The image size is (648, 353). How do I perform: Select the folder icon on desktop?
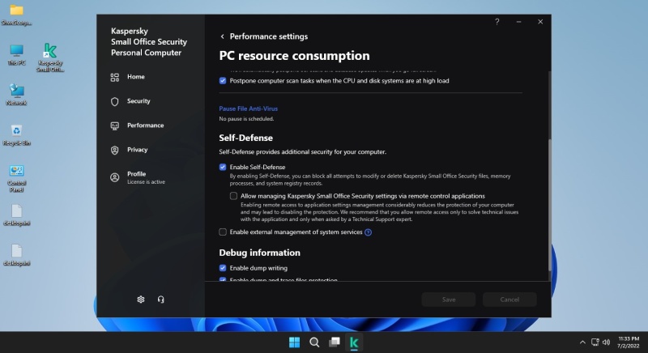coord(16,15)
